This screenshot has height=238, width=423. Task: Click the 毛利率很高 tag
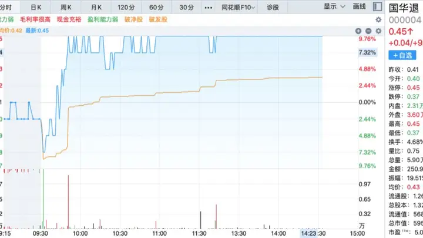click(x=35, y=19)
